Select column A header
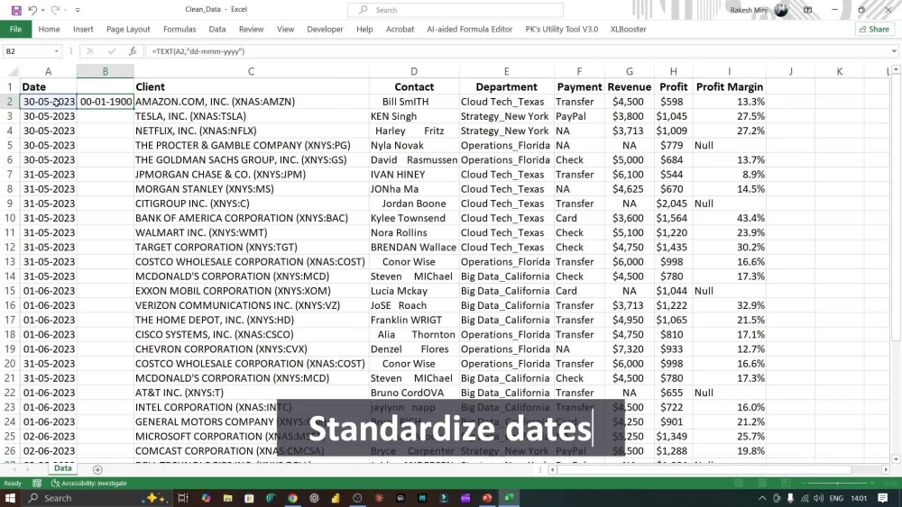The width and height of the screenshot is (902, 507). tap(49, 71)
